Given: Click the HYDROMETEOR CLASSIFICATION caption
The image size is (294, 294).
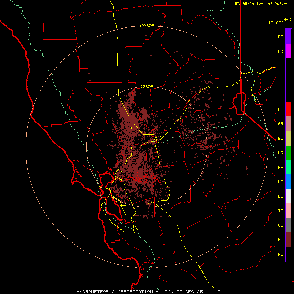Looking at the screenshot, I should coord(115,292).
